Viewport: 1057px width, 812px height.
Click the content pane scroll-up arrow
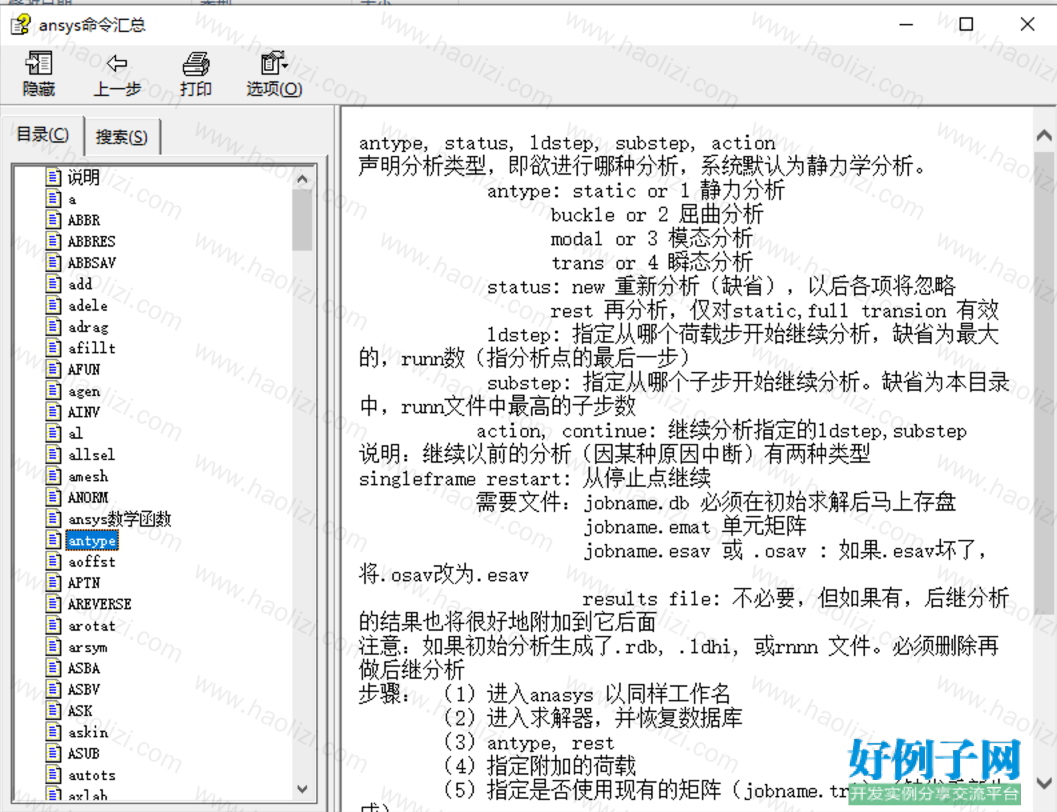click(1044, 136)
